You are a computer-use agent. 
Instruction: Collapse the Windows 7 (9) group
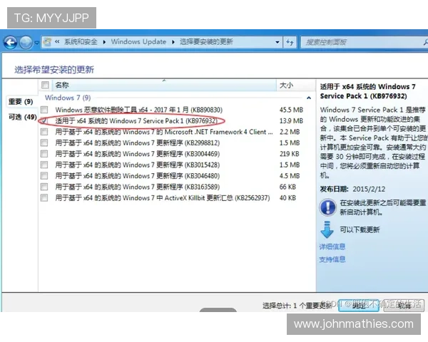tap(309, 98)
